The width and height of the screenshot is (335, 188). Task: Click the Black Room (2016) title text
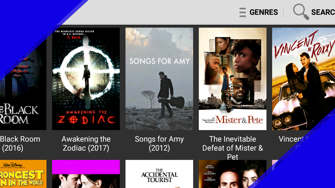pos(20,144)
